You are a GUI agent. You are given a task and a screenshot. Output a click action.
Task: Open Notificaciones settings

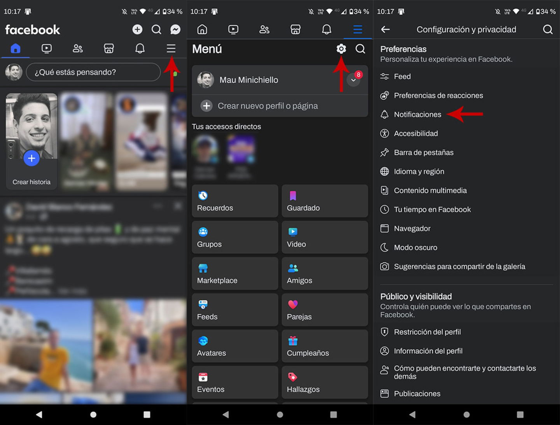467,115
